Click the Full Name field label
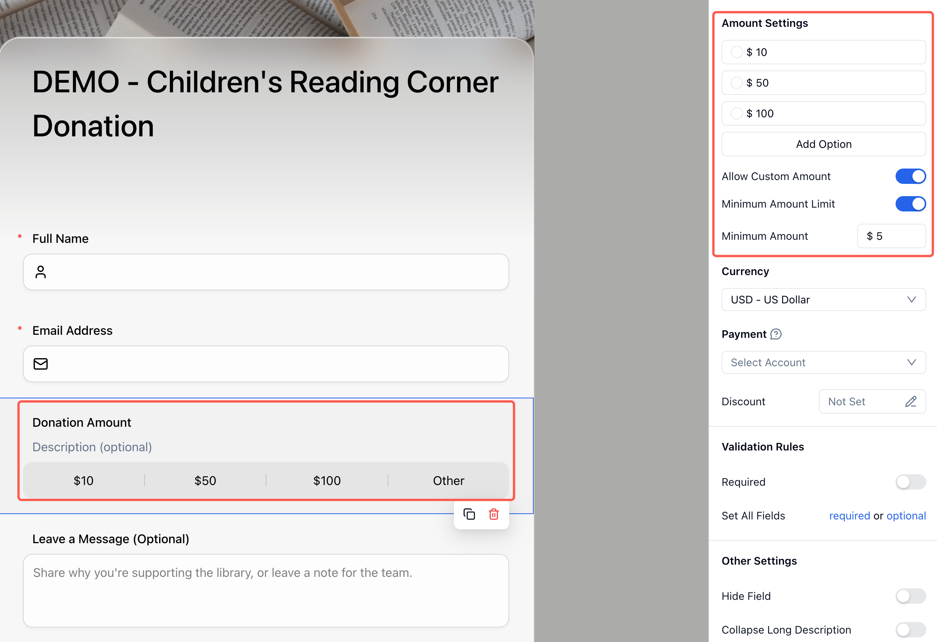This screenshot has width=937, height=642. tap(61, 238)
